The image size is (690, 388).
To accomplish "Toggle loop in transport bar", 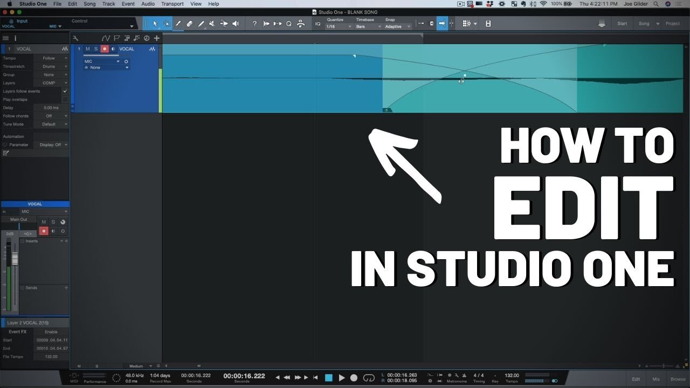I will (x=369, y=378).
